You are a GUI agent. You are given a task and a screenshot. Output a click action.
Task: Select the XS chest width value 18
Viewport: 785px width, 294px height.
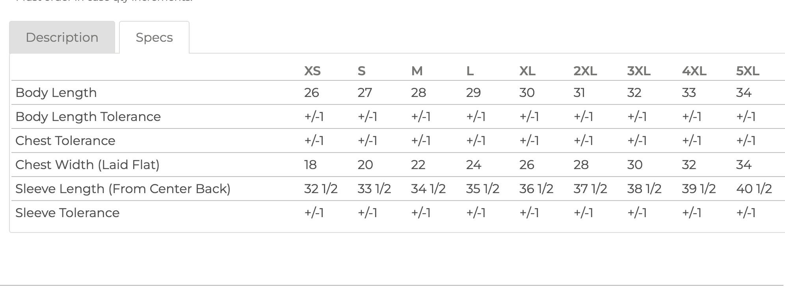pyautogui.click(x=310, y=165)
